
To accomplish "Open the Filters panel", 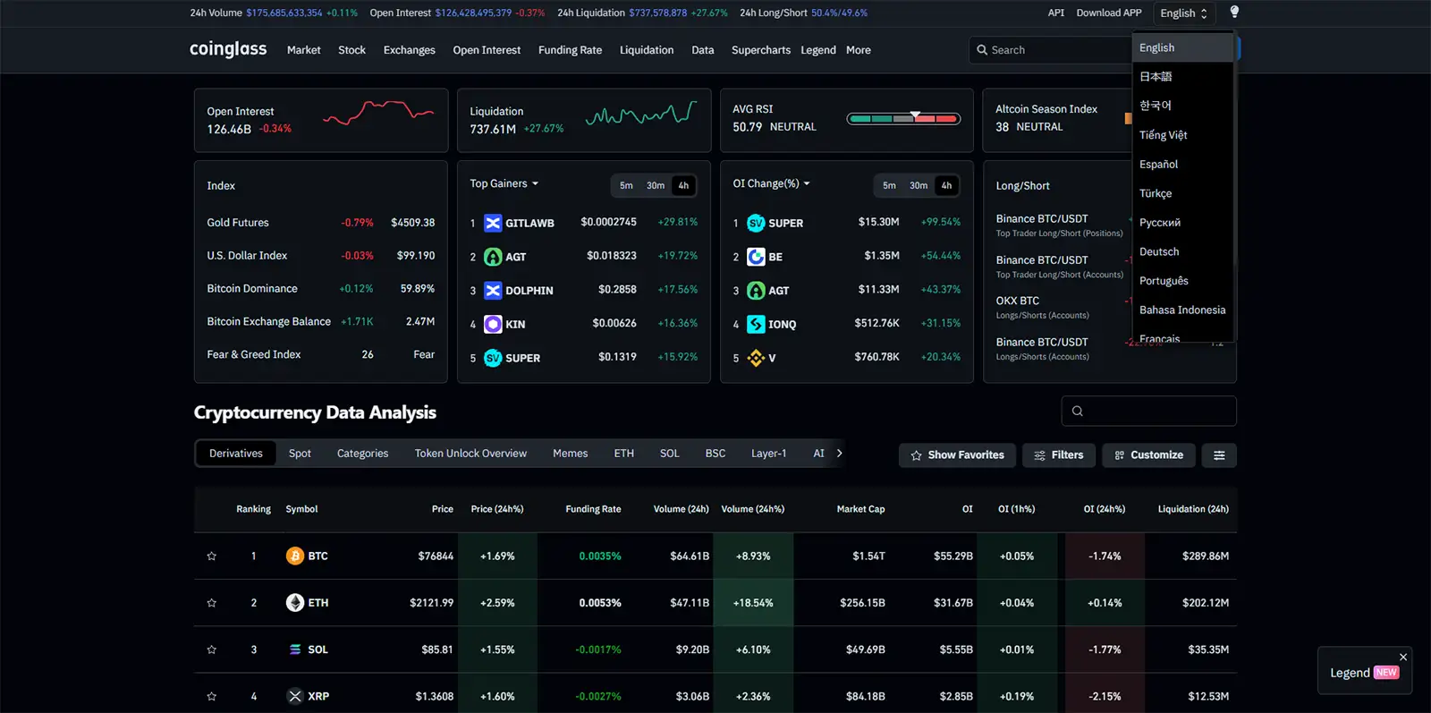I will click(1059, 455).
